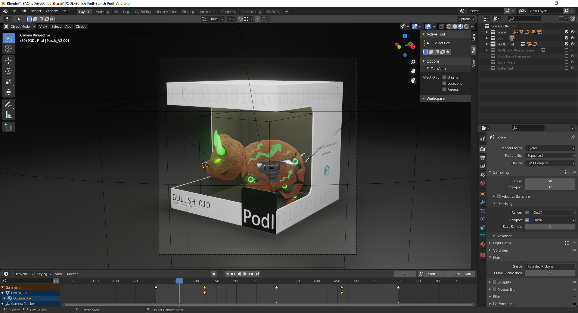Select the Annotate pencil tool
This screenshot has height=313, width=578.
pos(8,104)
